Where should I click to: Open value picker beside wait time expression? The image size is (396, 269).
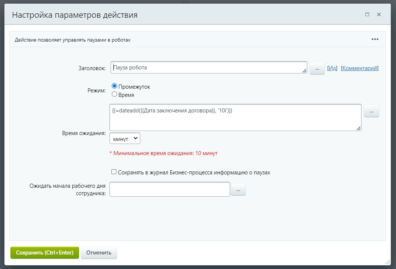tap(371, 111)
